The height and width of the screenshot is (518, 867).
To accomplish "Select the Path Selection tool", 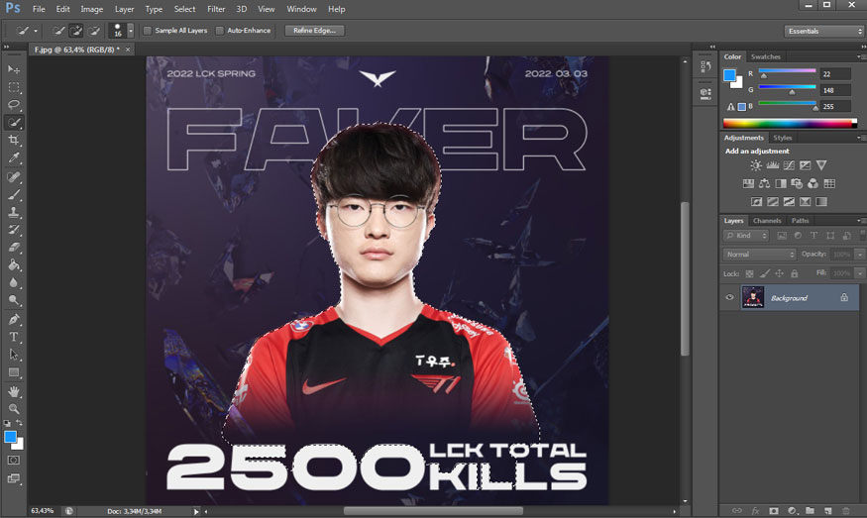I will click(x=14, y=355).
